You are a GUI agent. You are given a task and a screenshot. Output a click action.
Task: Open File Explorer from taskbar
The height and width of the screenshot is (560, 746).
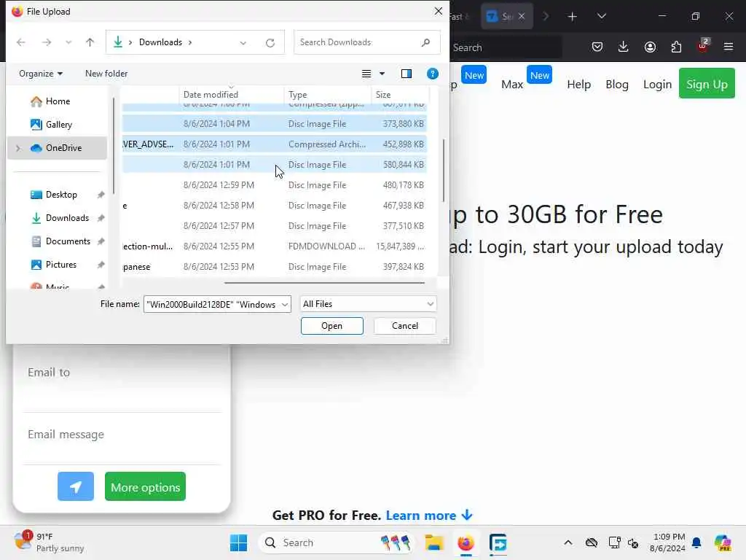(433, 542)
